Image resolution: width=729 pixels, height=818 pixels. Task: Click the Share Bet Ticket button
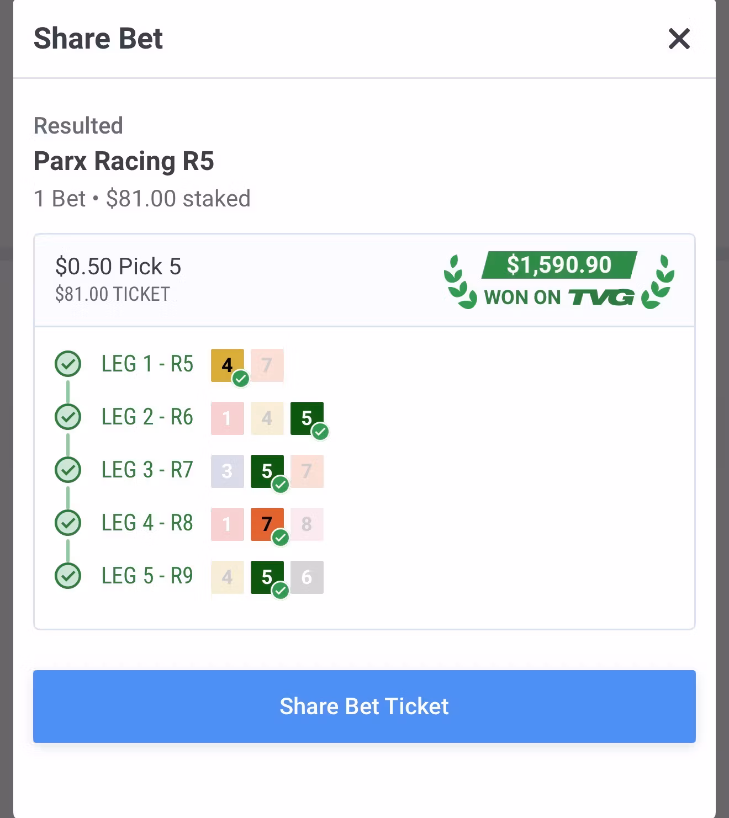pos(364,706)
